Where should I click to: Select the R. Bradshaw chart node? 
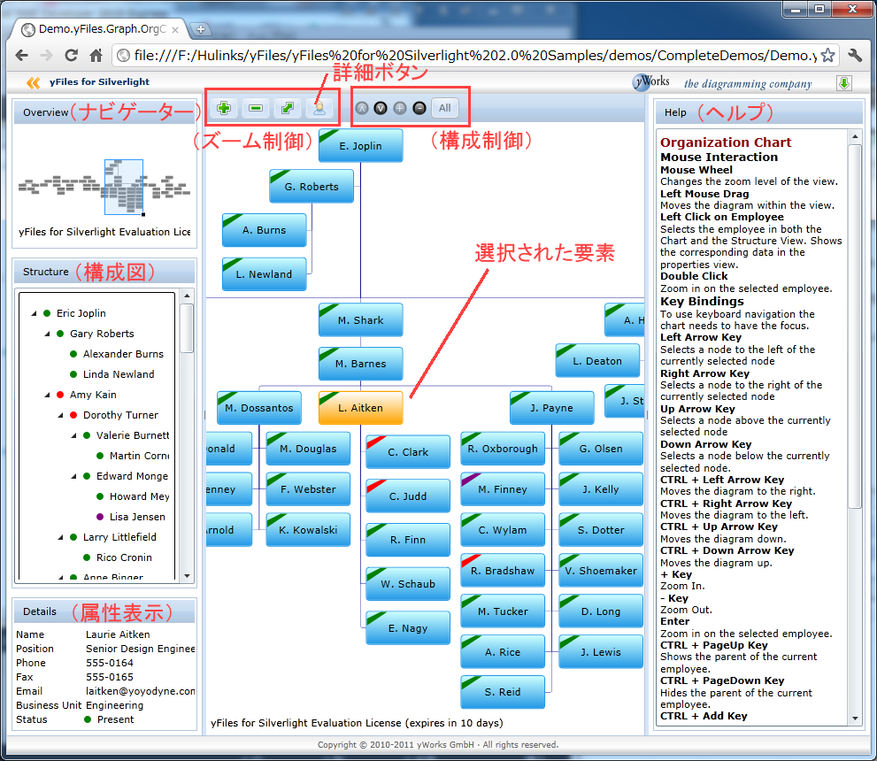503,571
